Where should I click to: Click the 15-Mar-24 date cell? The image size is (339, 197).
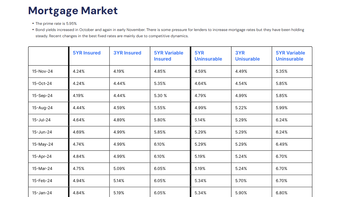click(x=42, y=168)
